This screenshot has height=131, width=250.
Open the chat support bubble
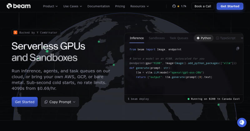click(242, 122)
